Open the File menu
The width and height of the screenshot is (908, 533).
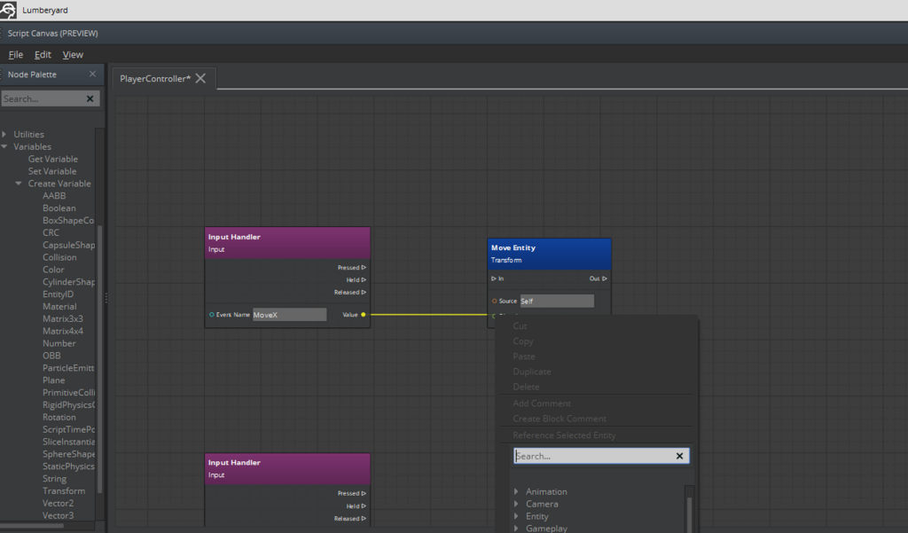tap(16, 54)
